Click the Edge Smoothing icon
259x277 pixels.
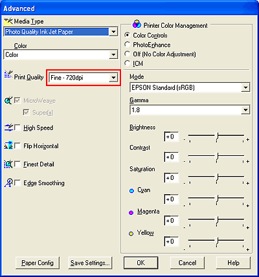(8, 183)
